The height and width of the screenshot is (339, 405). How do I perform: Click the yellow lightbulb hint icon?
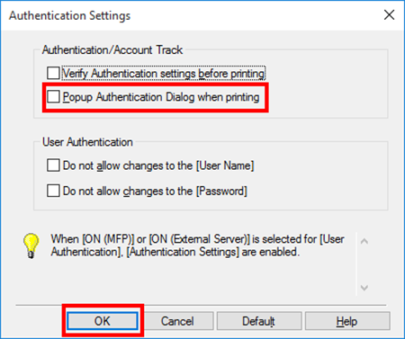pyautogui.click(x=31, y=245)
